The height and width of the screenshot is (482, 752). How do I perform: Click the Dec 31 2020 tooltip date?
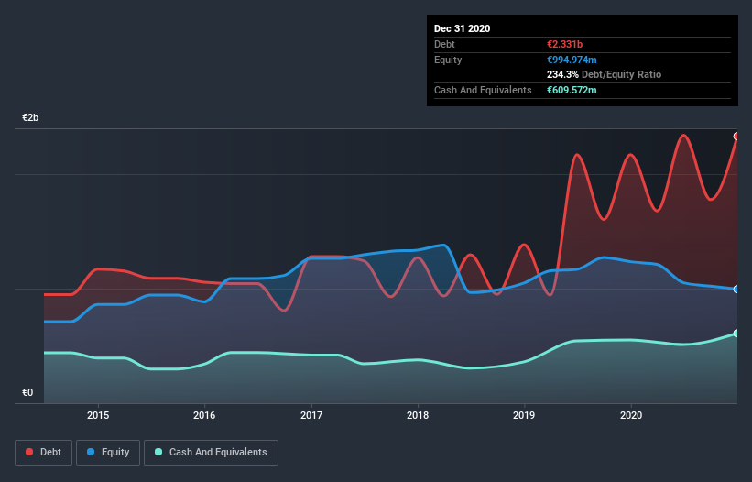pyautogui.click(x=462, y=28)
